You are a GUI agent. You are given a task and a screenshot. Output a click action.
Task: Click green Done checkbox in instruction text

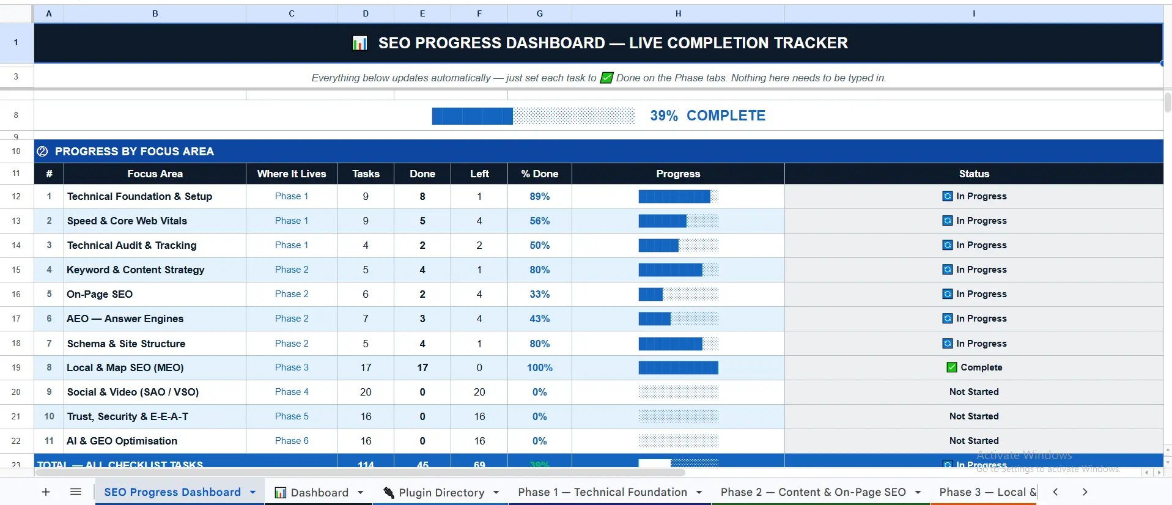click(x=606, y=78)
